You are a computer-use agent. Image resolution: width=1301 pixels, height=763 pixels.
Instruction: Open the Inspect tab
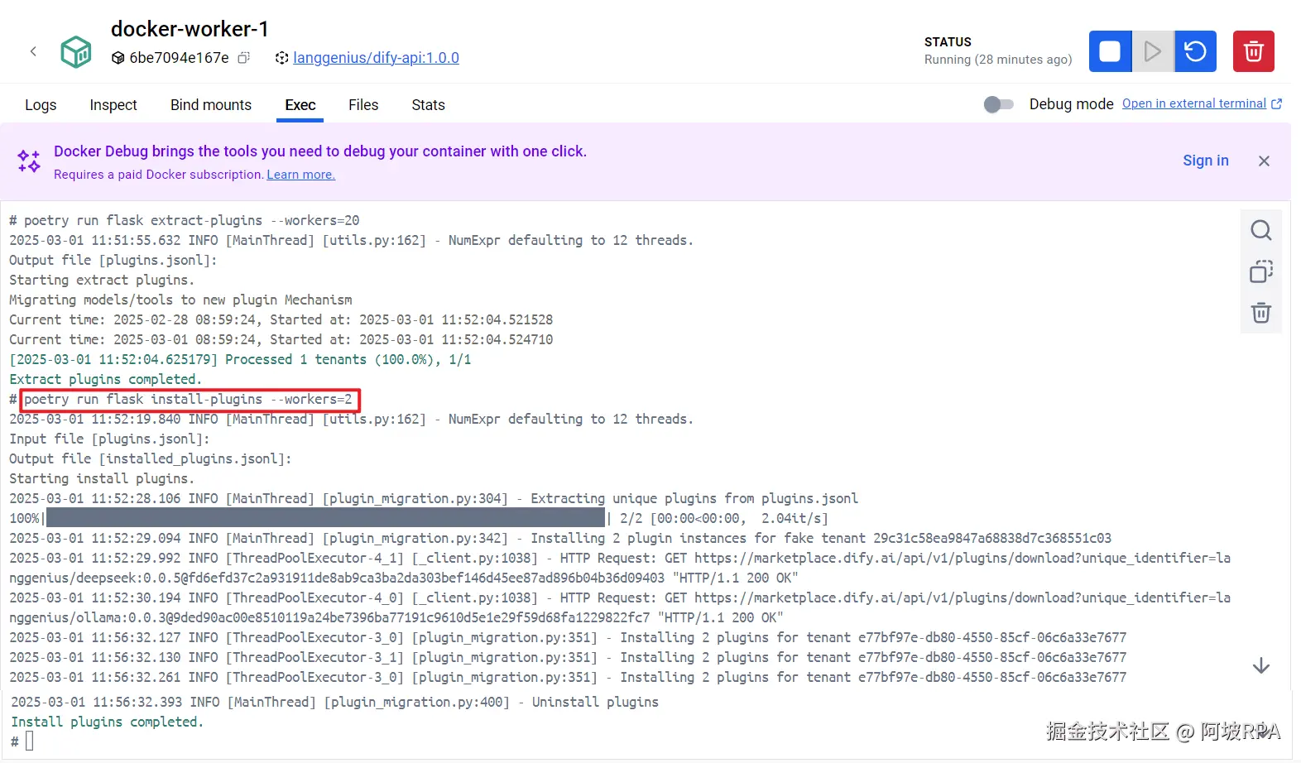coord(113,105)
